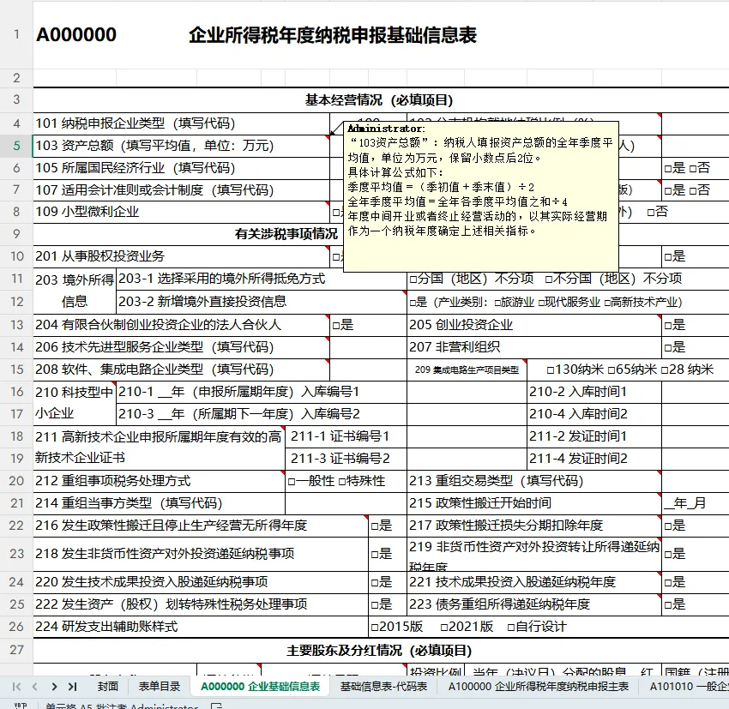The width and height of the screenshot is (729, 709).
Task: Select row header 5
Action: [16, 146]
